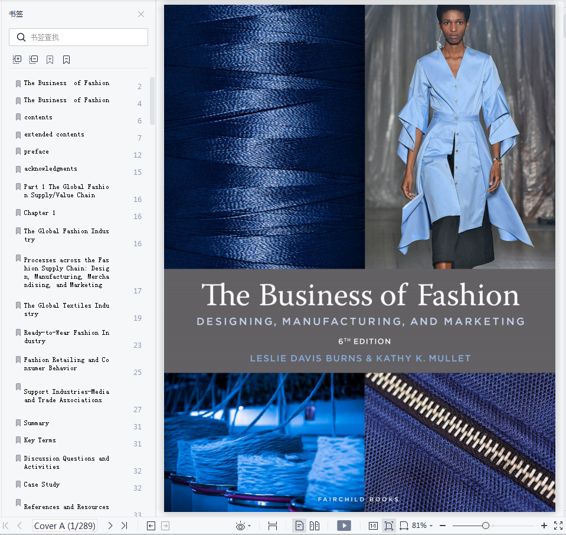Viewport: 566px width, 535px height.
Task: Click the page number box 'Cover A (1/289)'
Action: 65,526
